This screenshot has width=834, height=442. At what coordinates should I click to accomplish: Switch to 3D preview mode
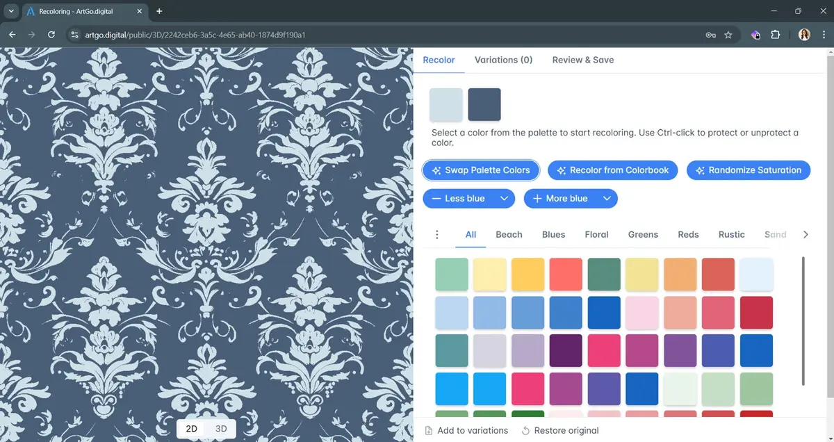tap(221, 429)
